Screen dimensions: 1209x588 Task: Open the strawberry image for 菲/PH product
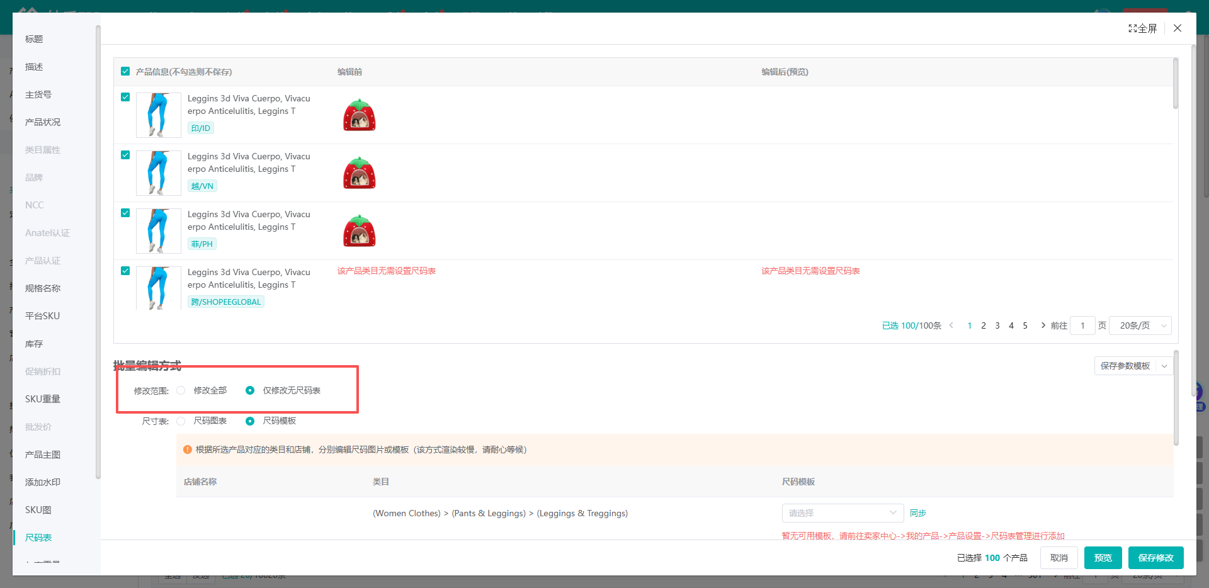click(x=360, y=230)
